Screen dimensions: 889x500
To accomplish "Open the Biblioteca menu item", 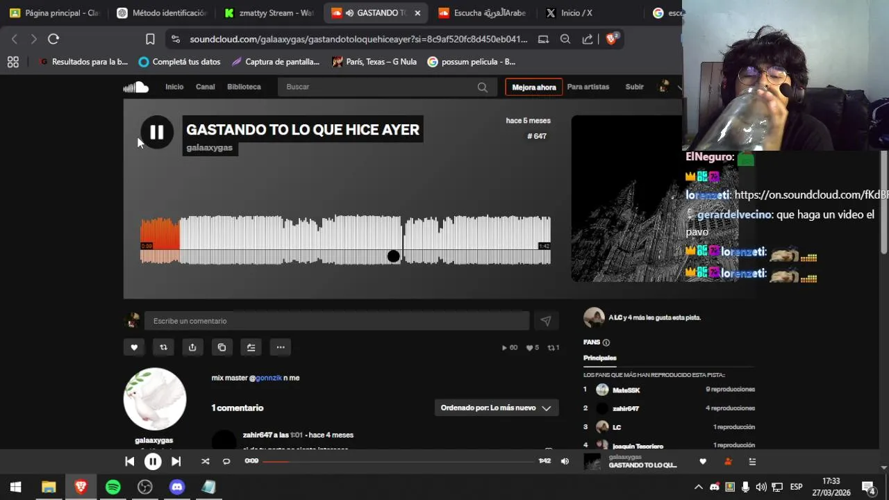I will [244, 87].
